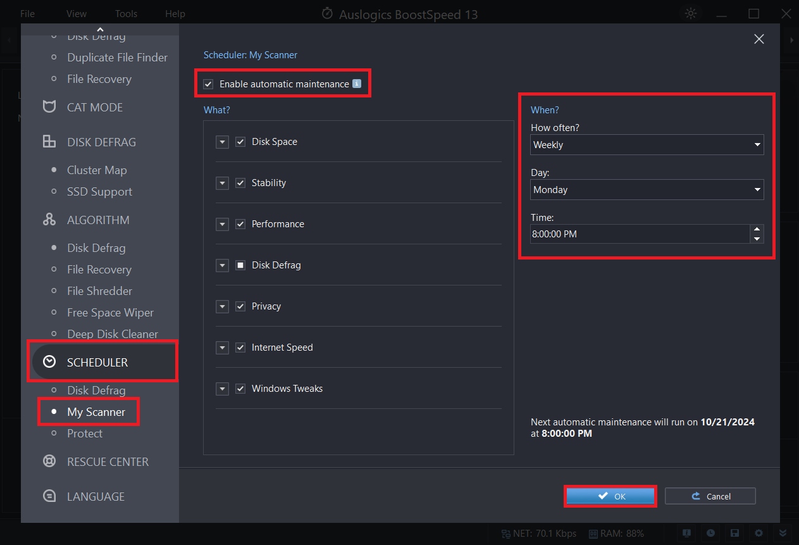
Task: Click the Cancel button
Action: [x=710, y=496]
